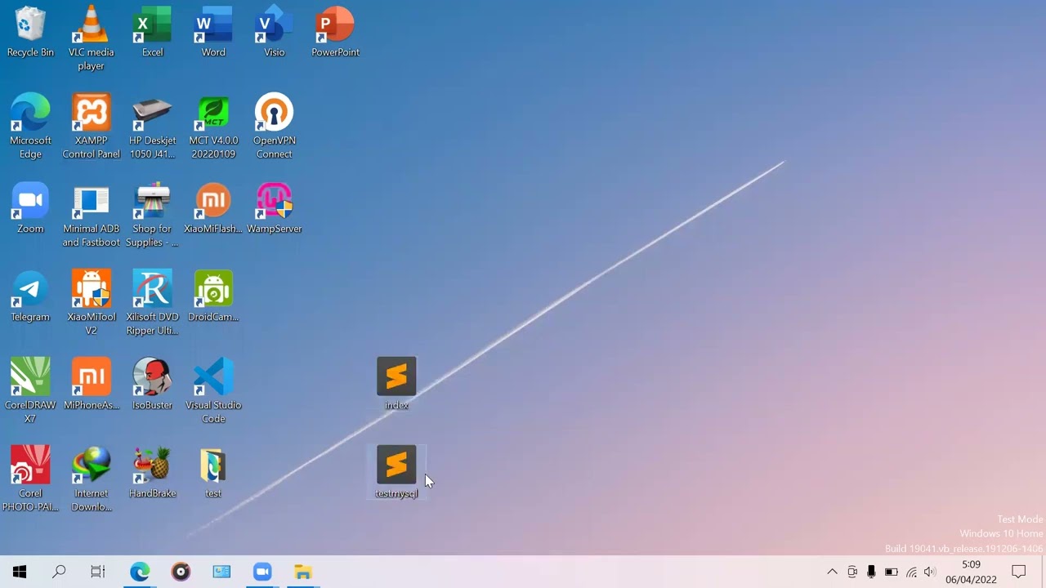Image resolution: width=1046 pixels, height=588 pixels.
Task: Select the MCT V4.0.0 desktop icon
Action: pyautogui.click(x=213, y=127)
